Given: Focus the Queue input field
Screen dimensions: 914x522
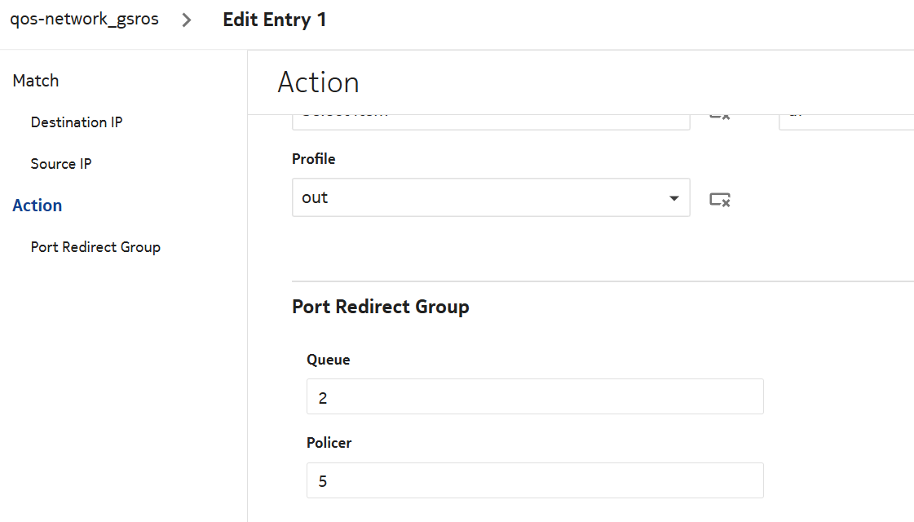Looking at the screenshot, I should tap(535, 396).
